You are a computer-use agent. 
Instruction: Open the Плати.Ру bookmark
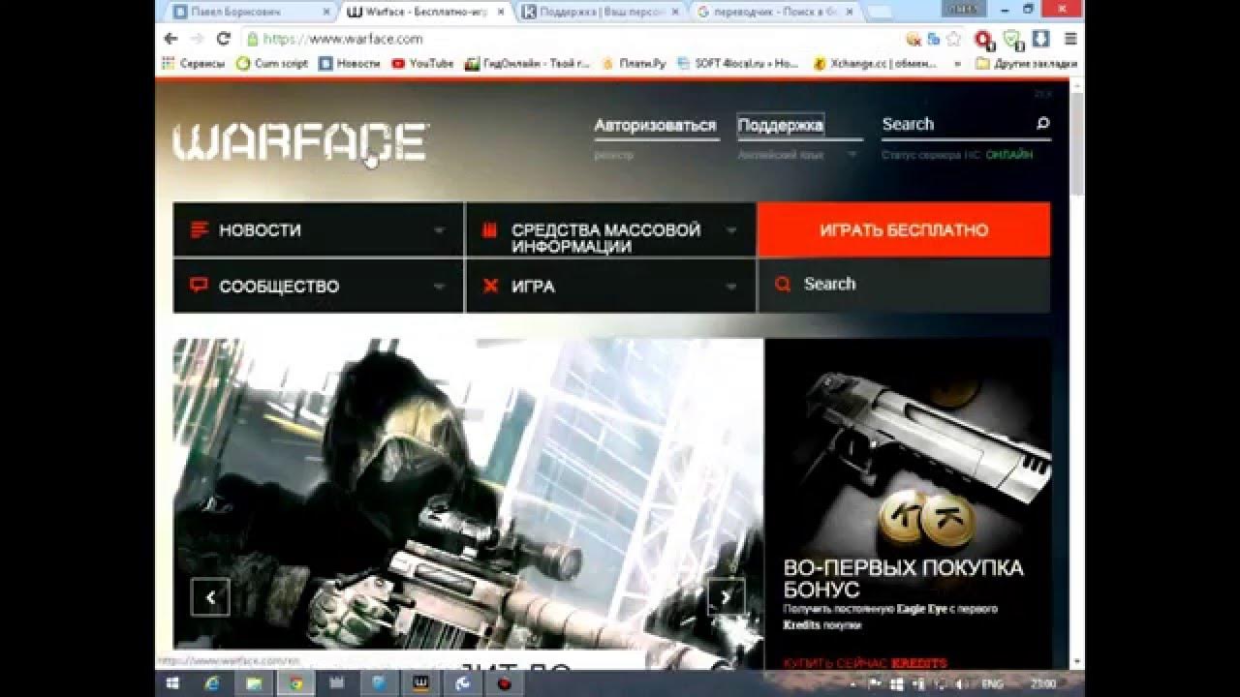(x=635, y=63)
